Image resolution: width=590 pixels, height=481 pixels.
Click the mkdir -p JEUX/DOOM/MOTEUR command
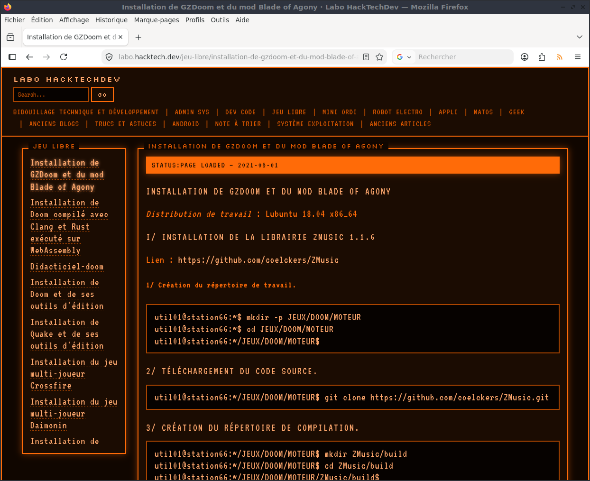click(x=258, y=317)
